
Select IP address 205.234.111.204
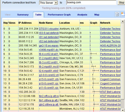tap(28, 29)
